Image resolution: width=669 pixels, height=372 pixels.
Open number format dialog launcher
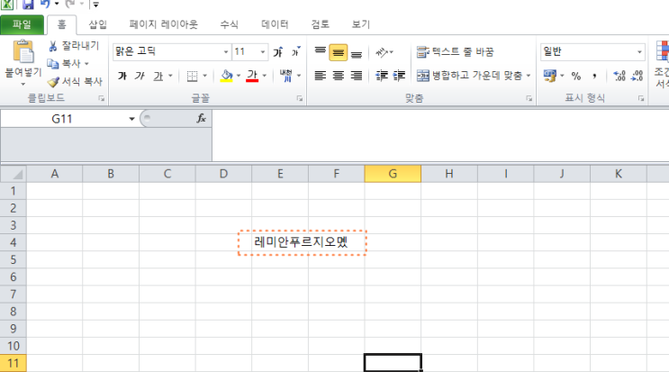[x=641, y=98]
